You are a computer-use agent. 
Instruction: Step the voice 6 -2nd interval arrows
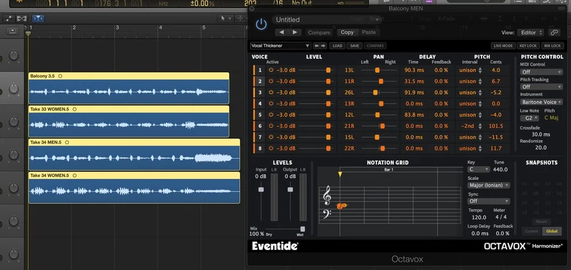pyautogui.click(x=480, y=126)
